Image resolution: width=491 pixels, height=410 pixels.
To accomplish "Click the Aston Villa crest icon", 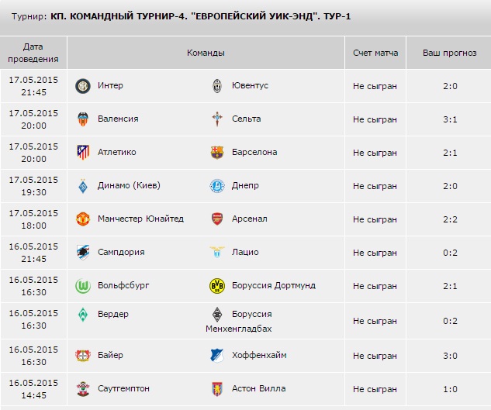I will coord(217,389).
